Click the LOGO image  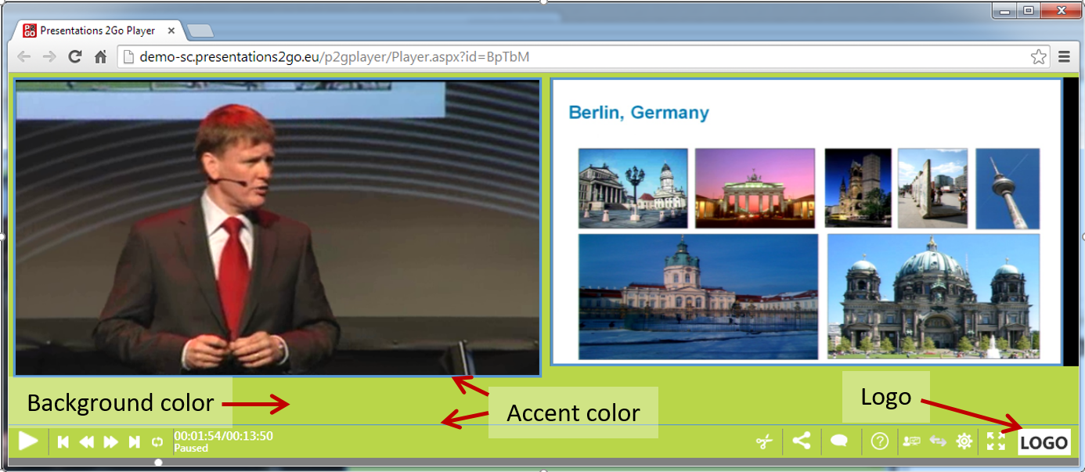point(1044,442)
